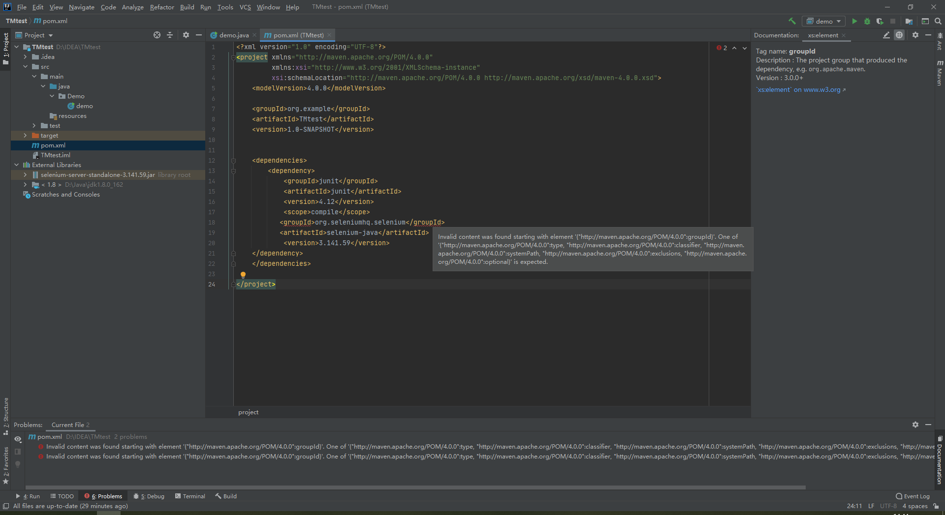The height and width of the screenshot is (515, 945).
Task: Select Current File tab in Problems
Action: [70, 425]
